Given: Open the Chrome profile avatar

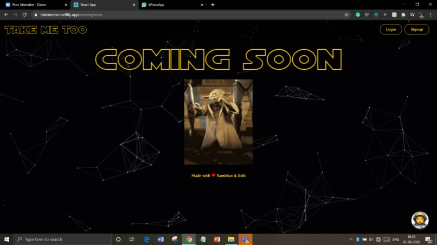Looking at the screenshot, I should pyautogui.click(x=421, y=15).
